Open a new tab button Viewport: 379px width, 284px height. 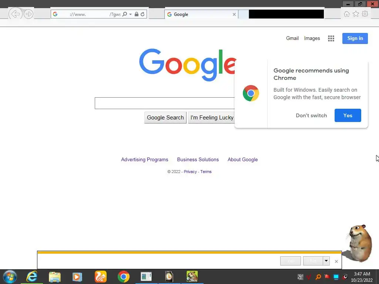[x=244, y=14]
